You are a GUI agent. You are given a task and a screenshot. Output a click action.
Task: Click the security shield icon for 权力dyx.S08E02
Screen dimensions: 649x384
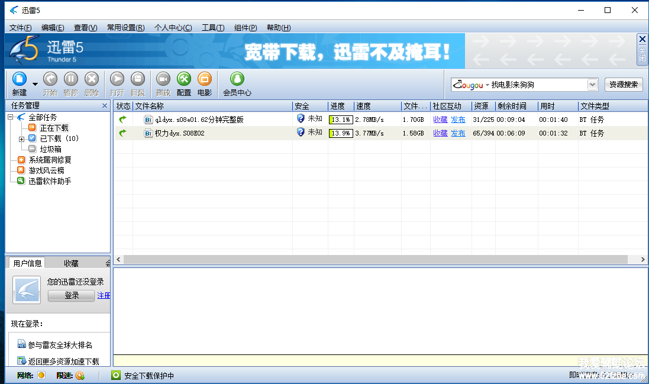pos(301,133)
